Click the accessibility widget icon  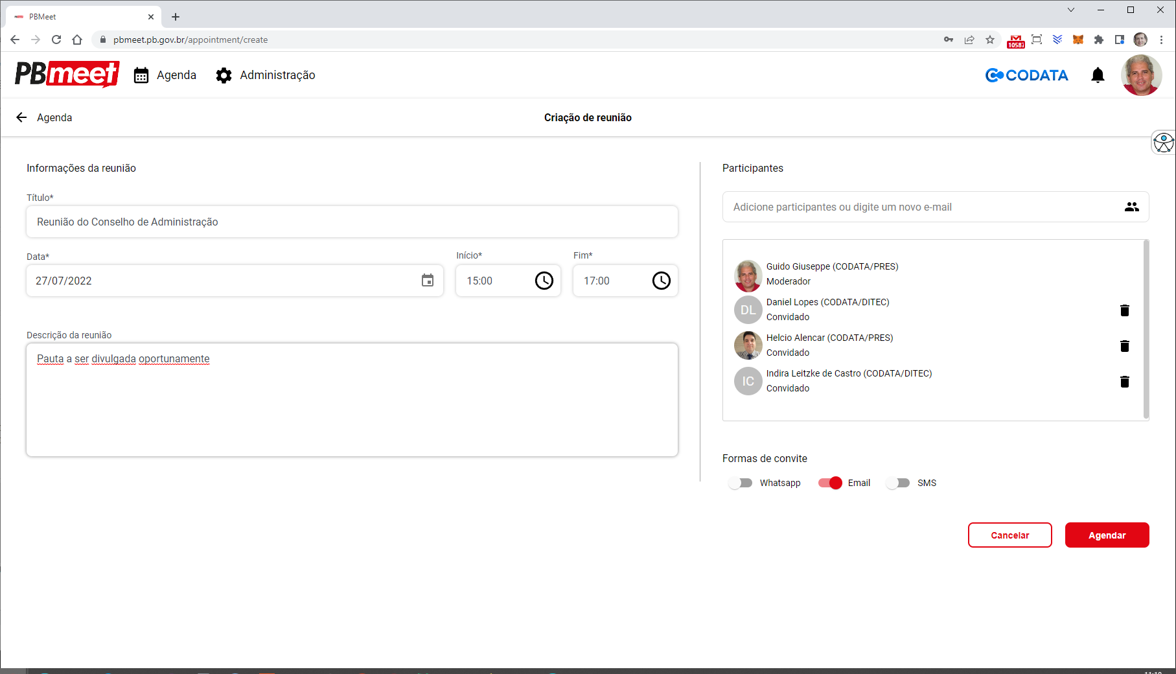(1163, 143)
